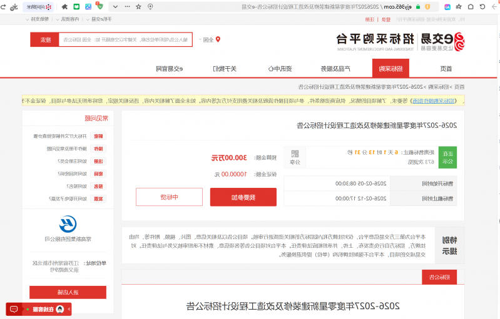Click the e交易 招标采购平台 logo
500x319 pixels.
401,41
